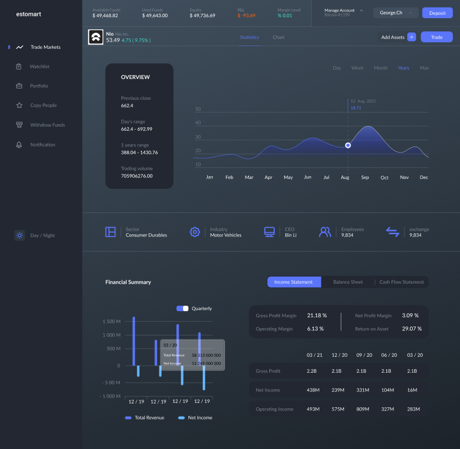Select the Month time range option
The height and width of the screenshot is (449, 460).
(x=380, y=68)
